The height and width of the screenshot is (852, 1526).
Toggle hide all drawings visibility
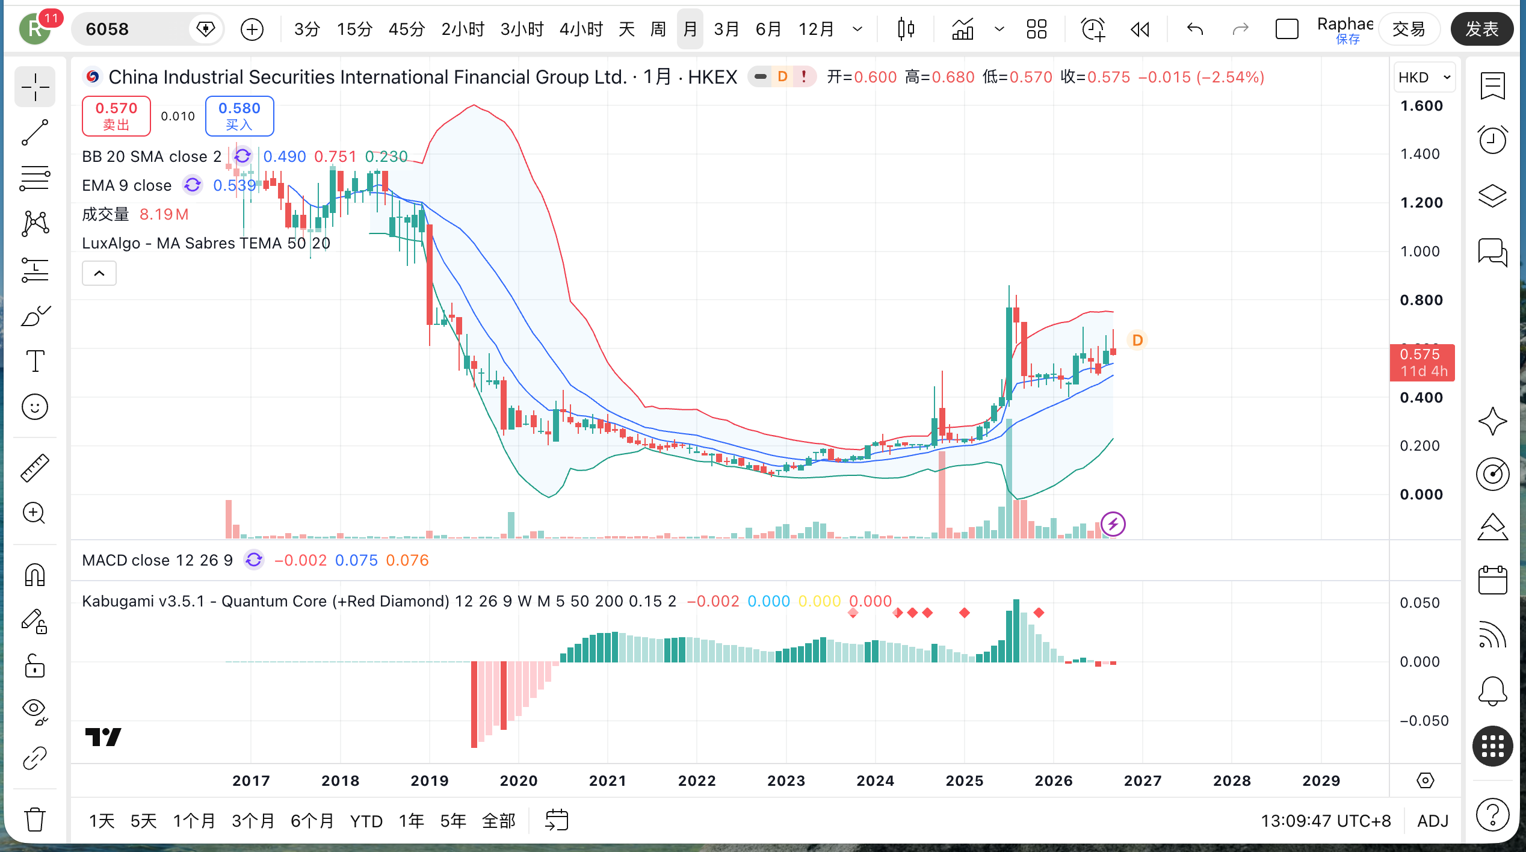coord(35,712)
